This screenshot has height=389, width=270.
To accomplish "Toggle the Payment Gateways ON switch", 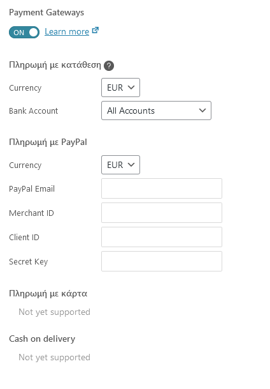I will [x=24, y=32].
